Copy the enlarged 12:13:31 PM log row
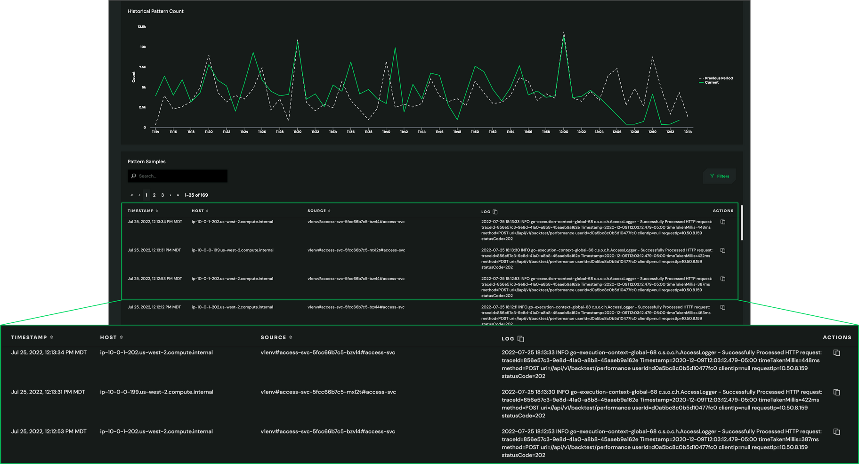The height and width of the screenshot is (464, 859). (837, 392)
